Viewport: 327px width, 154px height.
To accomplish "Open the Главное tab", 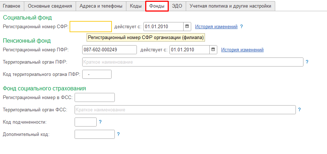I will tap(12, 6).
